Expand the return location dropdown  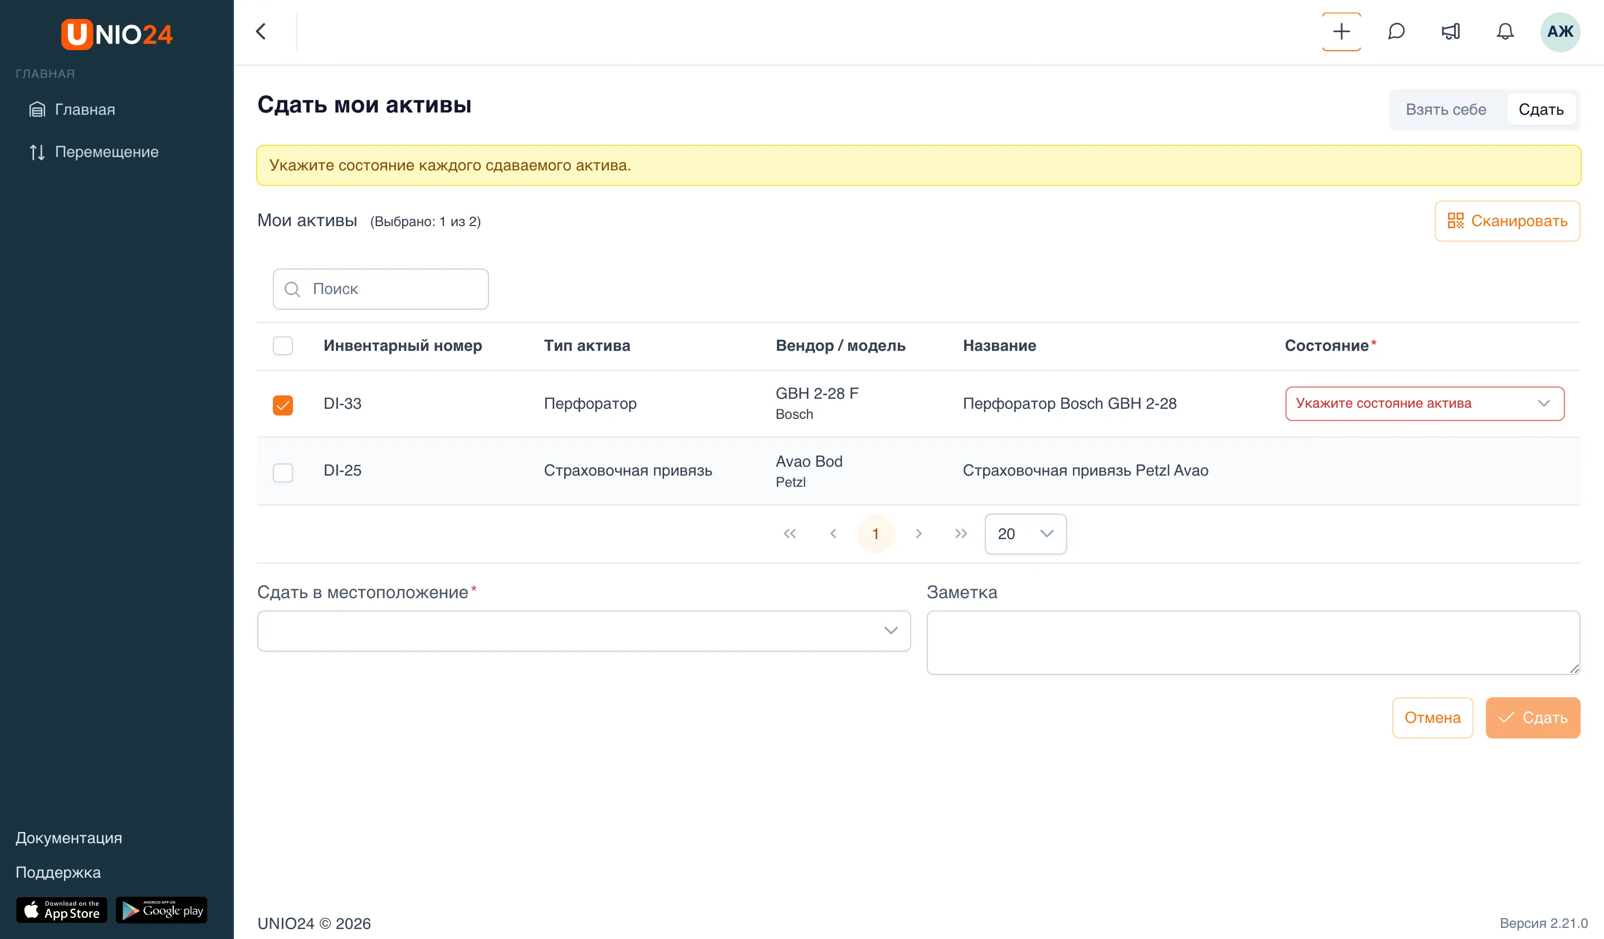[x=584, y=630]
